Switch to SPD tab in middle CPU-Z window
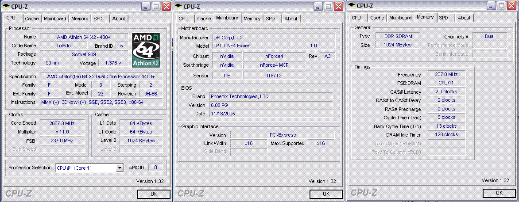 pyautogui.click(x=271, y=19)
